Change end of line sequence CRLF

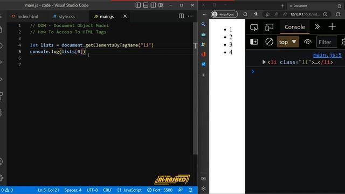pos(108,190)
